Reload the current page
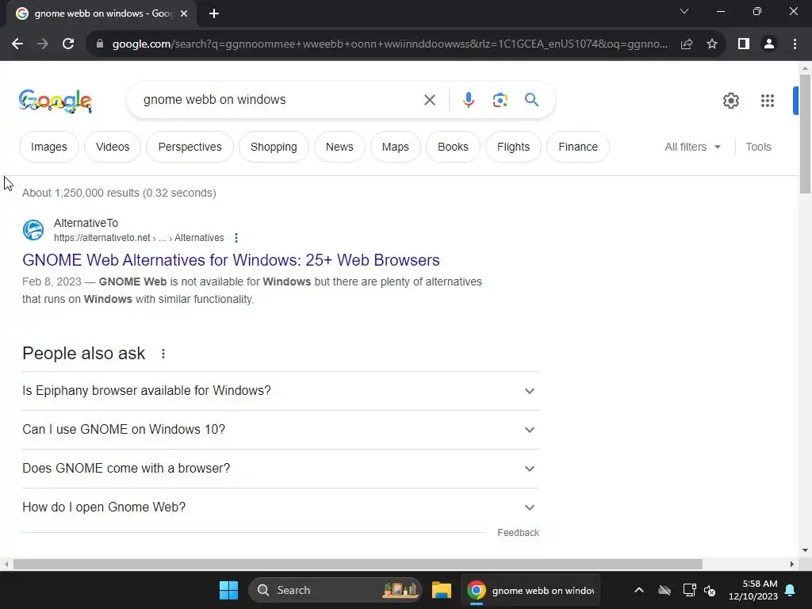The height and width of the screenshot is (609, 812). 68,44
